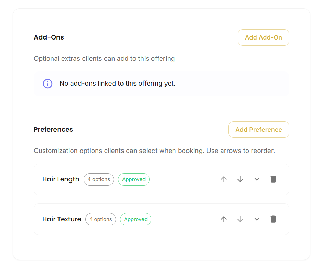Expand the Hair Length preference chevron
Viewport: 321px width, 266px height.
pyautogui.click(x=257, y=179)
